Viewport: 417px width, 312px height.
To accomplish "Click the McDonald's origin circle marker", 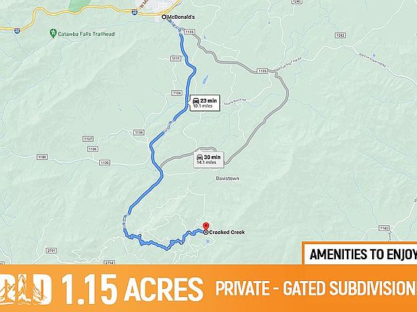I will 164,17.
